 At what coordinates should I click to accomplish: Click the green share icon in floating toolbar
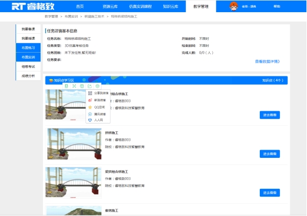pyautogui.click(x=90, y=86)
